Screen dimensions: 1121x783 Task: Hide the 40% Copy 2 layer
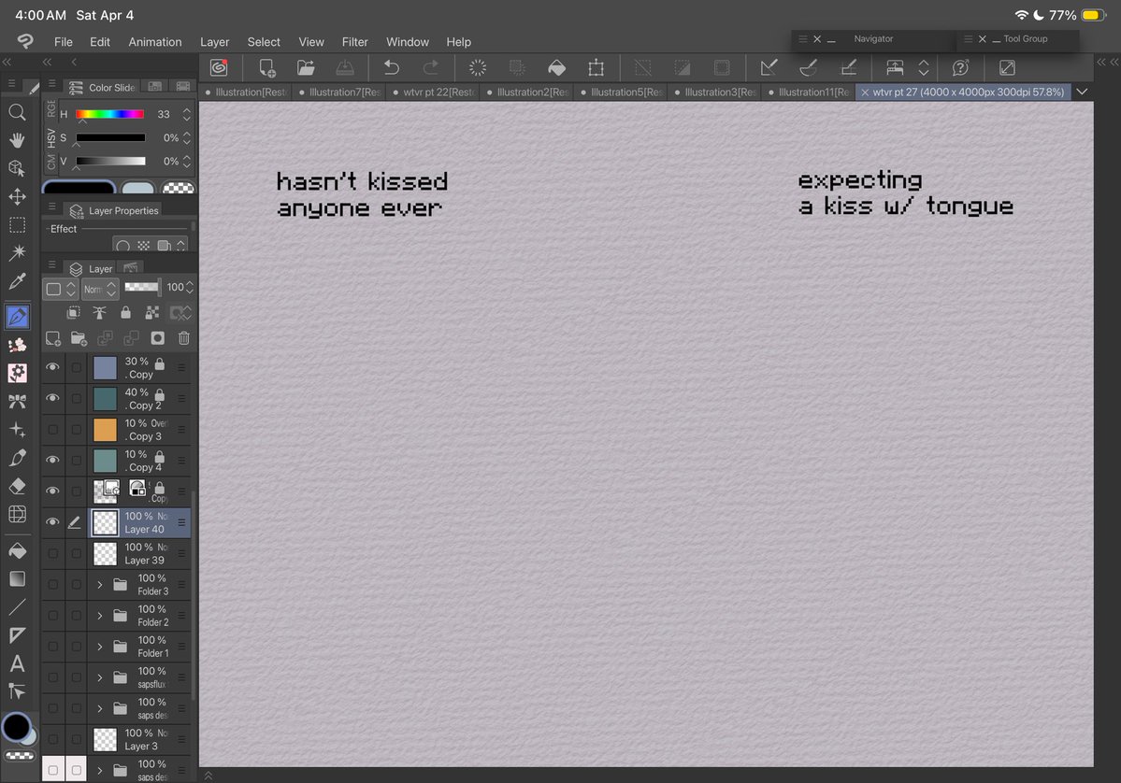click(x=52, y=398)
